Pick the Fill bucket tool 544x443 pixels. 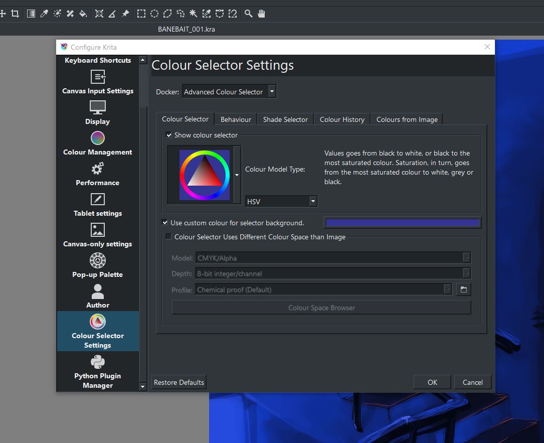83,14
